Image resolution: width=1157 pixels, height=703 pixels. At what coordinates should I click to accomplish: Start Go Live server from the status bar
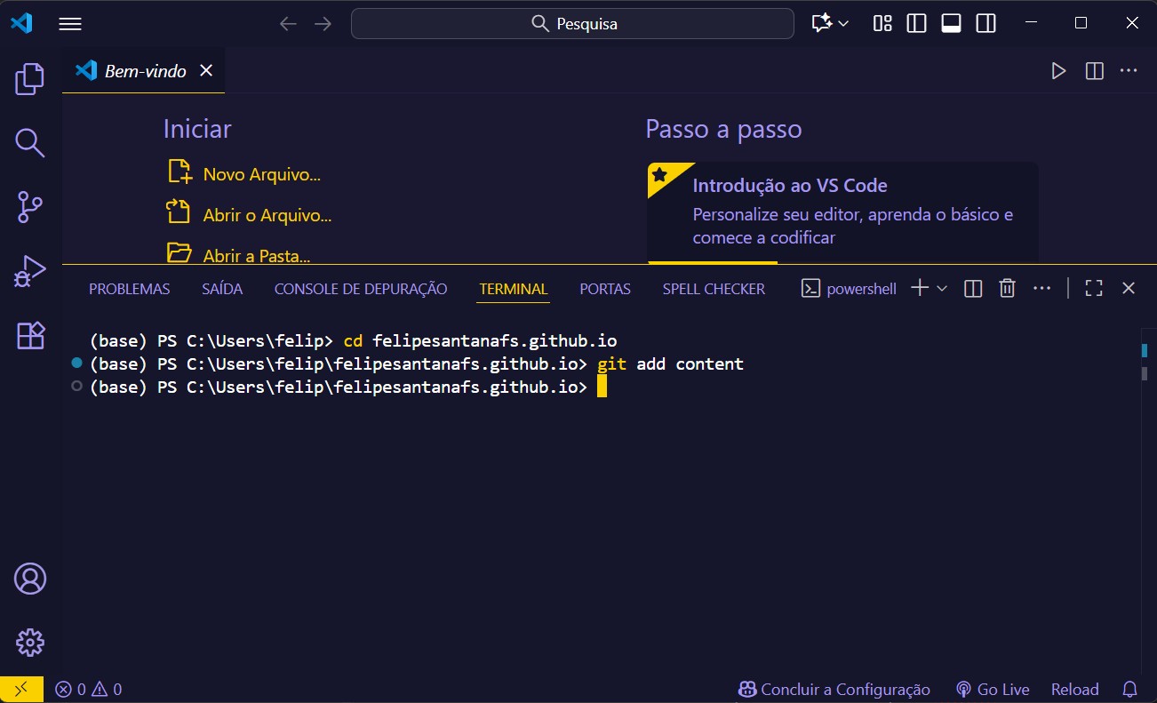pyautogui.click(x=993, y=689)
